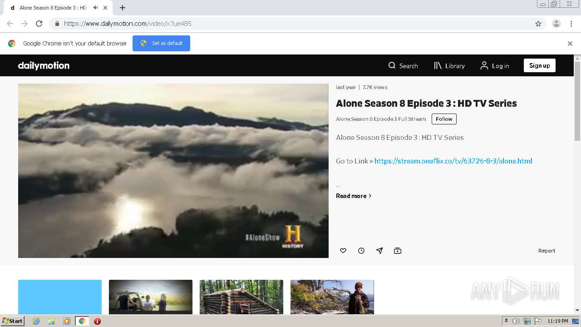Click the dailymotion logo
581x327 pixels.
pos(44,65)
